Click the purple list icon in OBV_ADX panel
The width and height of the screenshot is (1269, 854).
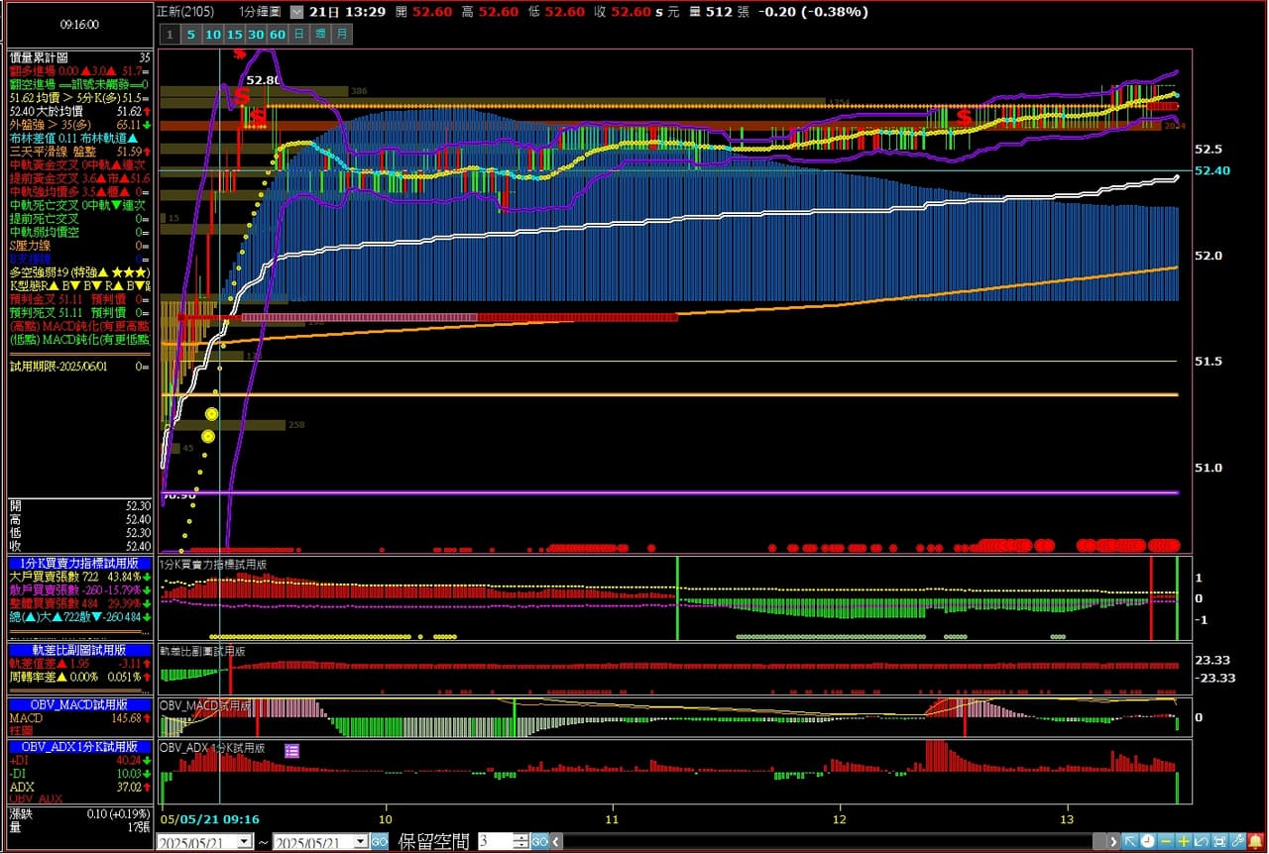click(x=291, y=751)
